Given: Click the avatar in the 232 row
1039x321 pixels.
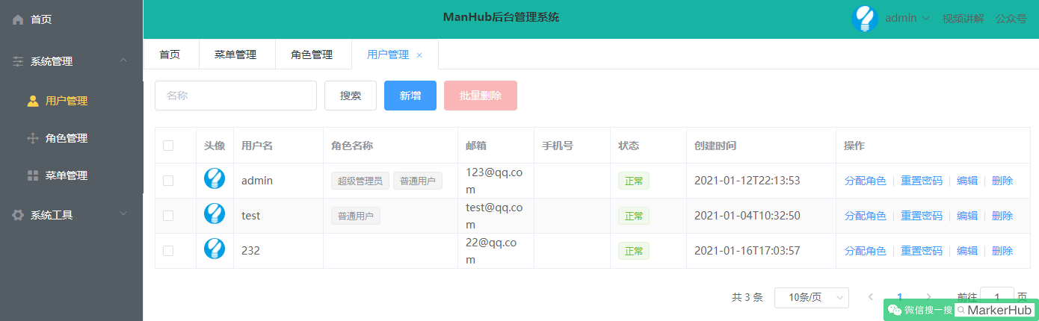Looking at the screenshot, I should pos(215,249).
